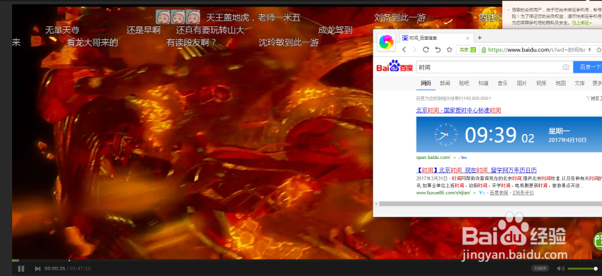This screenshot has width=602, height=276.
Task: Select the 网页 search category
Action: (426, 83)
